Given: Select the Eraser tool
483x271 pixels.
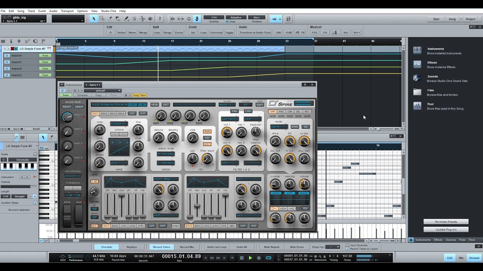Looking at the screenshot, I should tap(118, 19).
